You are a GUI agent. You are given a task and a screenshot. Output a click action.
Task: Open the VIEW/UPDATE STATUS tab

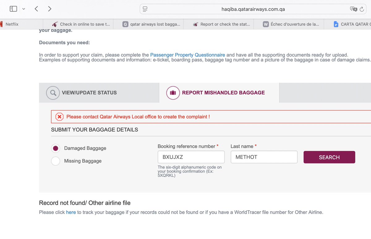click(99, 93)
